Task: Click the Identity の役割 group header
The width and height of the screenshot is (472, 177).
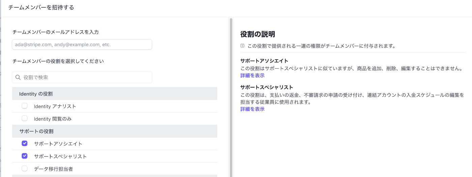Action: pyautogui.click(x=115, y=94)
